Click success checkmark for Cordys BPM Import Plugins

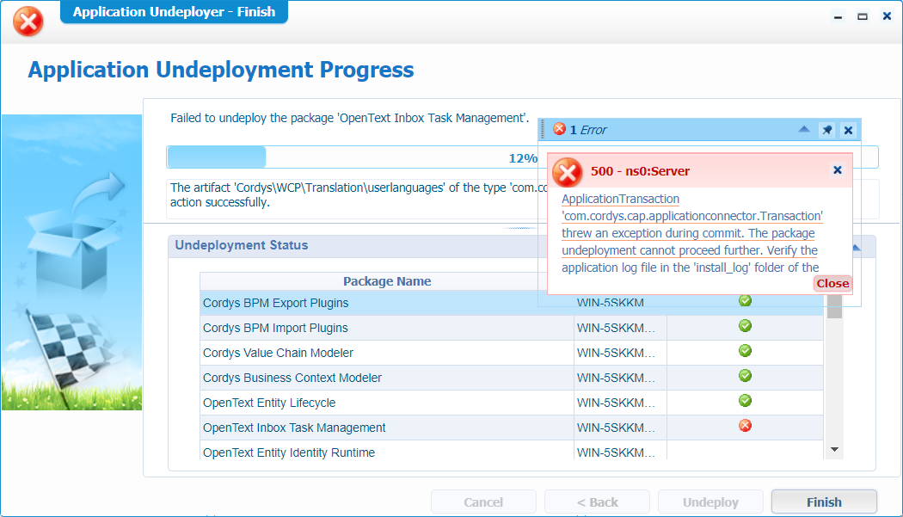[x=746, y=326]
